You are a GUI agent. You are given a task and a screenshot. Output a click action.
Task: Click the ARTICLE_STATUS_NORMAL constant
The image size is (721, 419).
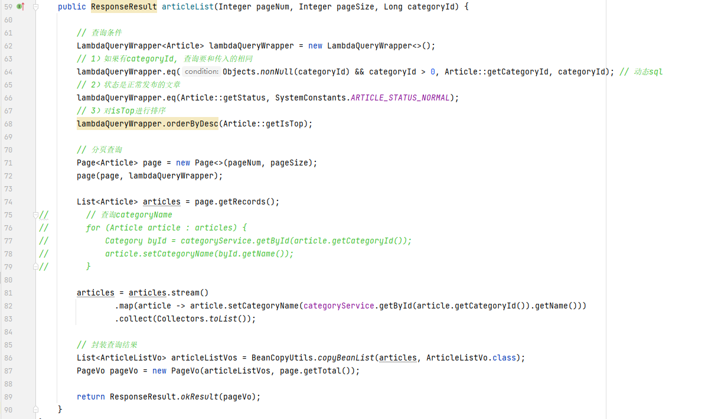coord(400,98)
